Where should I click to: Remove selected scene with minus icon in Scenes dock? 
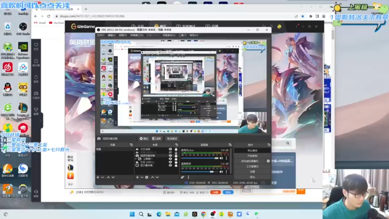[103, 177]
